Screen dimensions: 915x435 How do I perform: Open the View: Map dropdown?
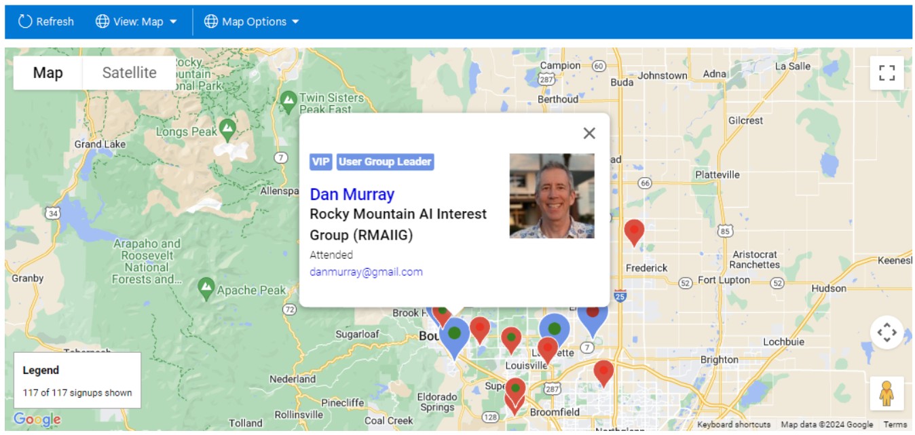coord(136,22)
